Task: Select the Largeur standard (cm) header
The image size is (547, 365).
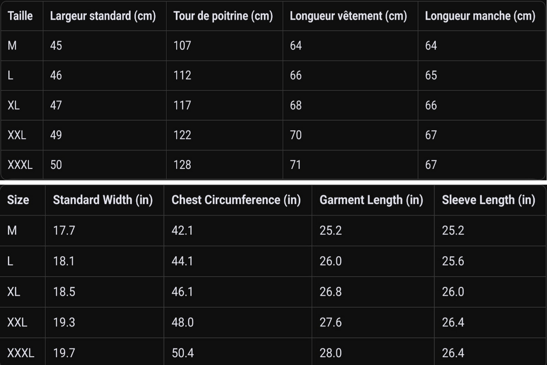Action: [103, 16]
